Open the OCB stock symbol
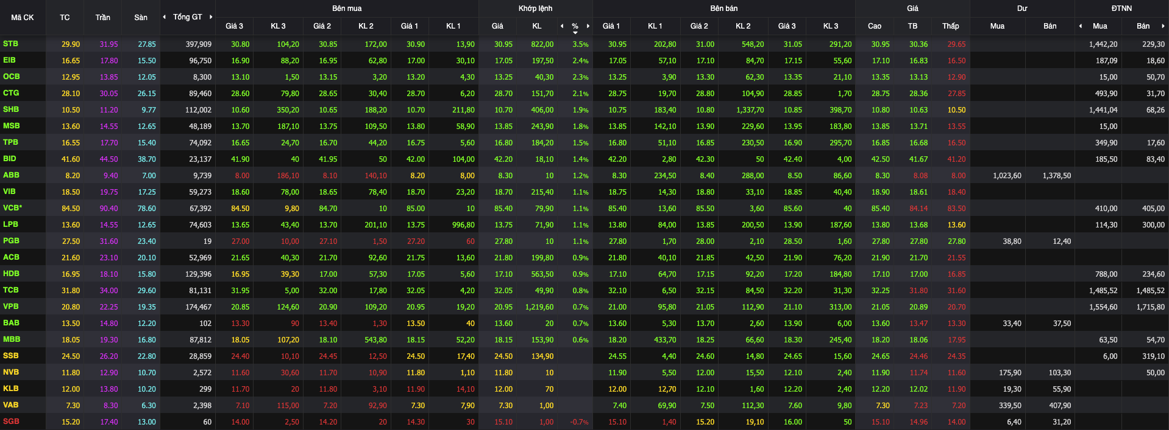Image resolution: width=1169 pixels, height=430 pixels. pyautogui.click(x=11, y=77)
